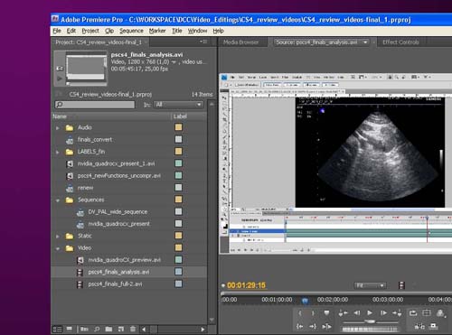The height and width of the screenshot is (335, 452).
Task: Switch Project panel to Icon View
Action: pos(70,329)
